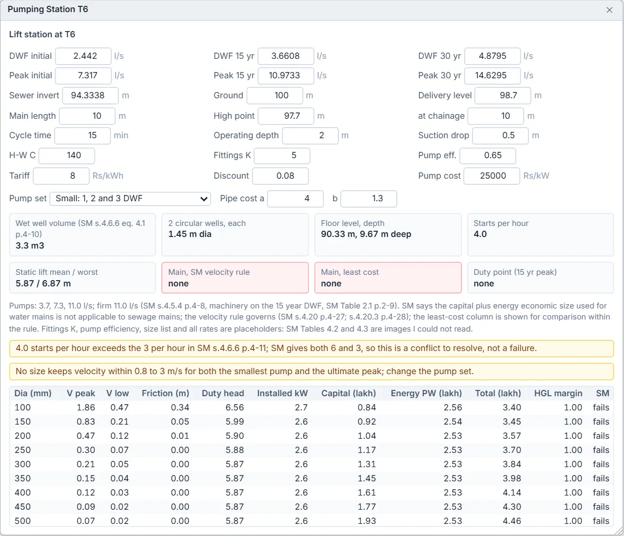624x536 pixels.
Task: Click the Pump cost input
Action: pos(492,176)
